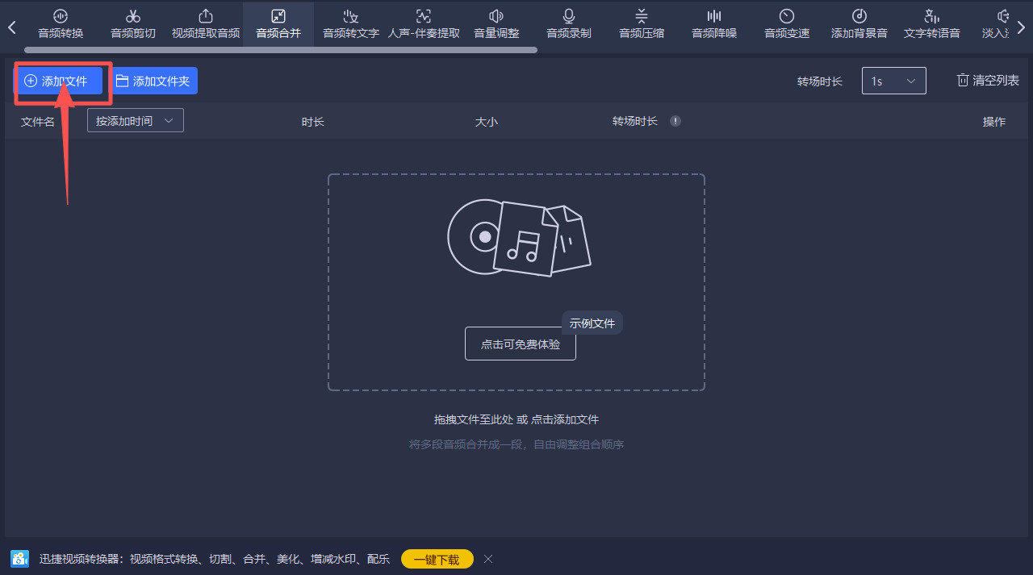The width and height of the screenshot is (1033, 575).
Task: Select the 人声-伴奏提取 vocal separation tool
Action: point(423,23)
